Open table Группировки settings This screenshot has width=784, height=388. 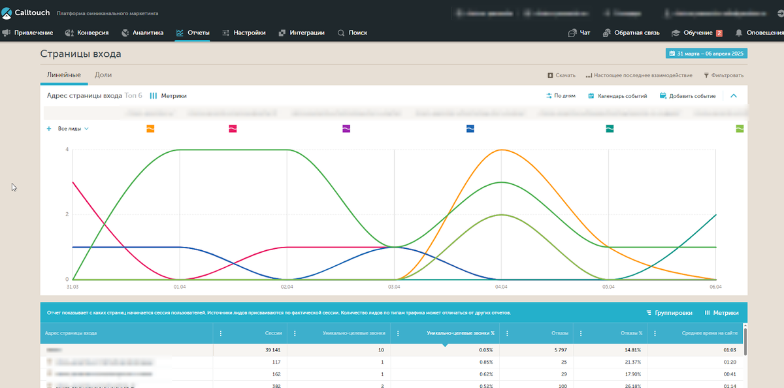pyautogui.click(x=669, y=313)
